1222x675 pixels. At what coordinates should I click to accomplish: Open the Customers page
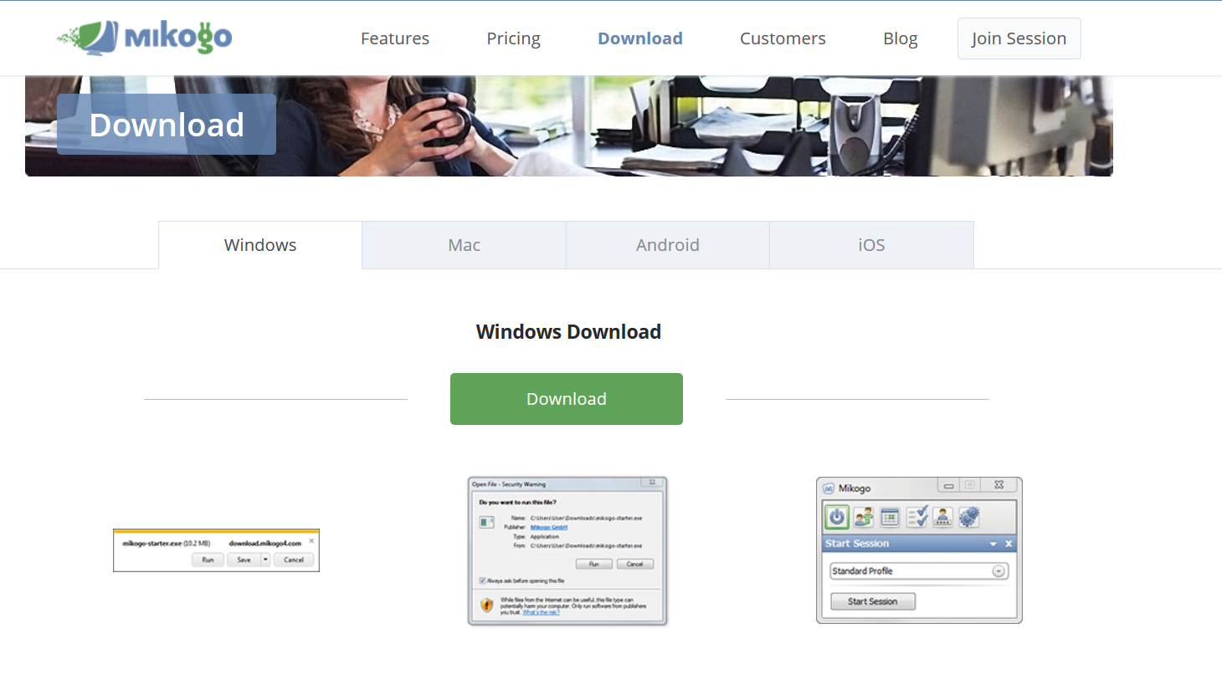[x=783, y=38]
